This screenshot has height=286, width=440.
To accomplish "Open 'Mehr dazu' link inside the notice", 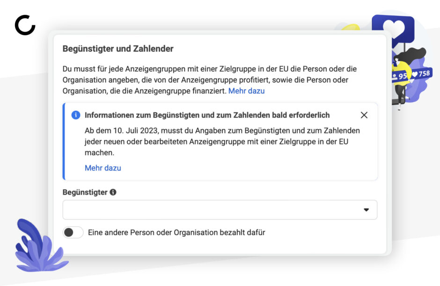I will tap(103, 168).
